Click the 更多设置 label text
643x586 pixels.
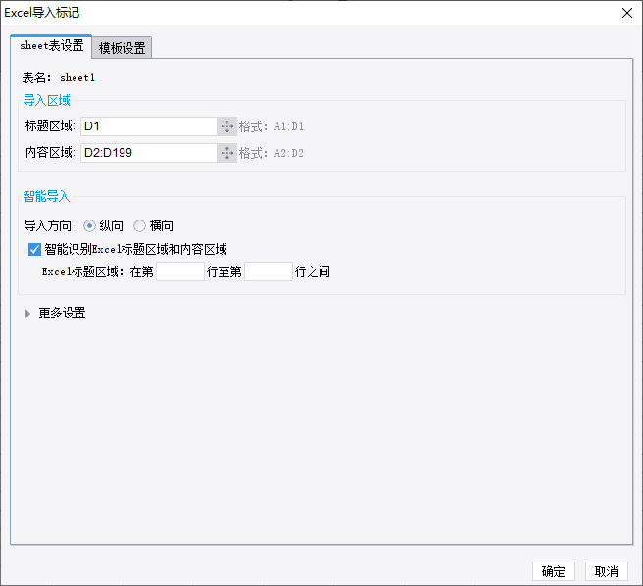tap(62, 314)
